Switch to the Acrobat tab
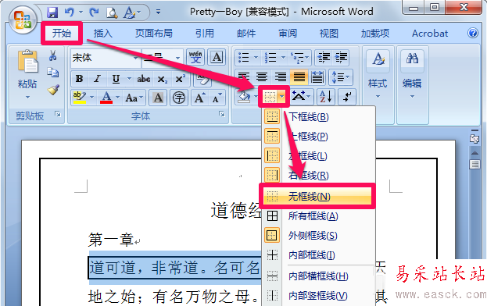The image size is (487, 306). pos(430,33)
